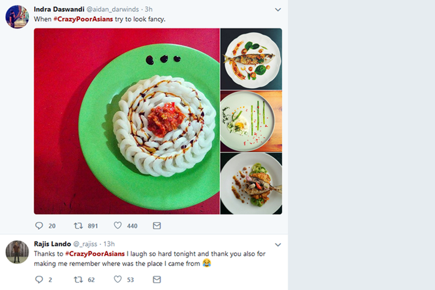
Task: Expand the options chevron on Rajis Lando's tweet
Action: [x=278, y=244]
